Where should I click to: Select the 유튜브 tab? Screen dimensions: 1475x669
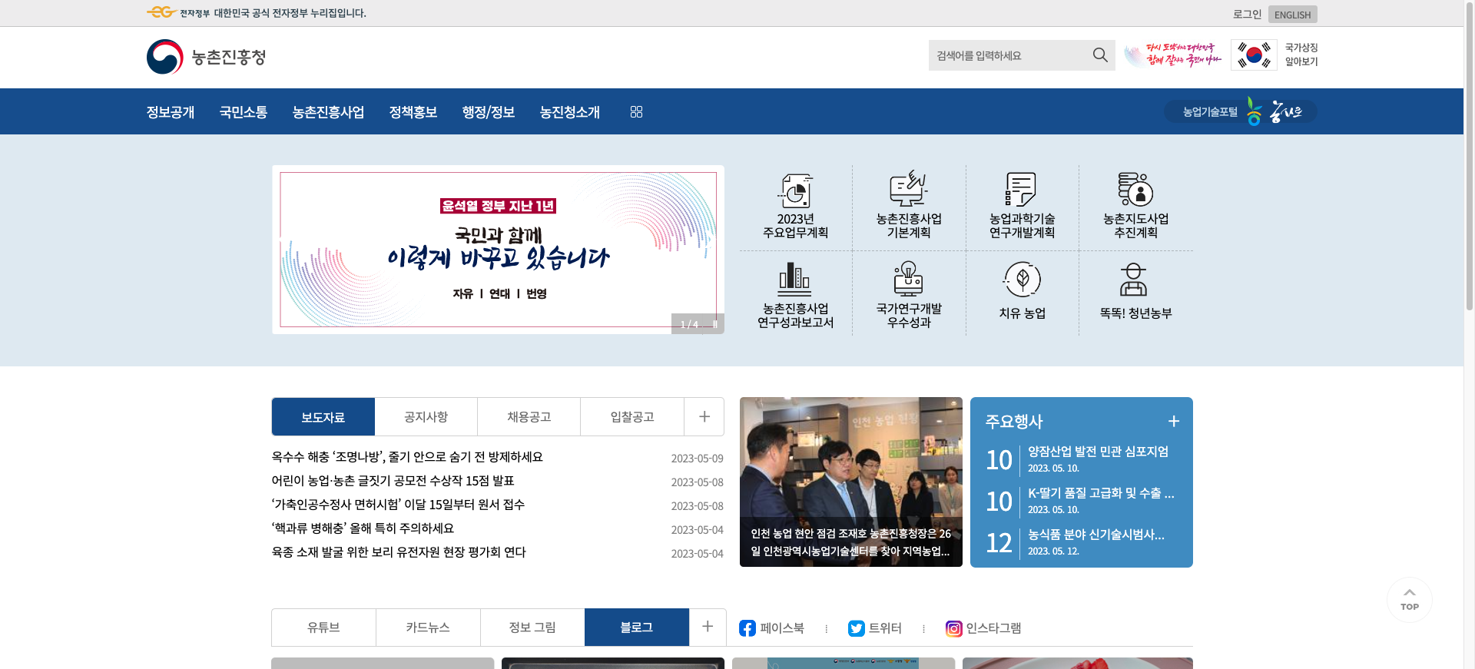323,628
